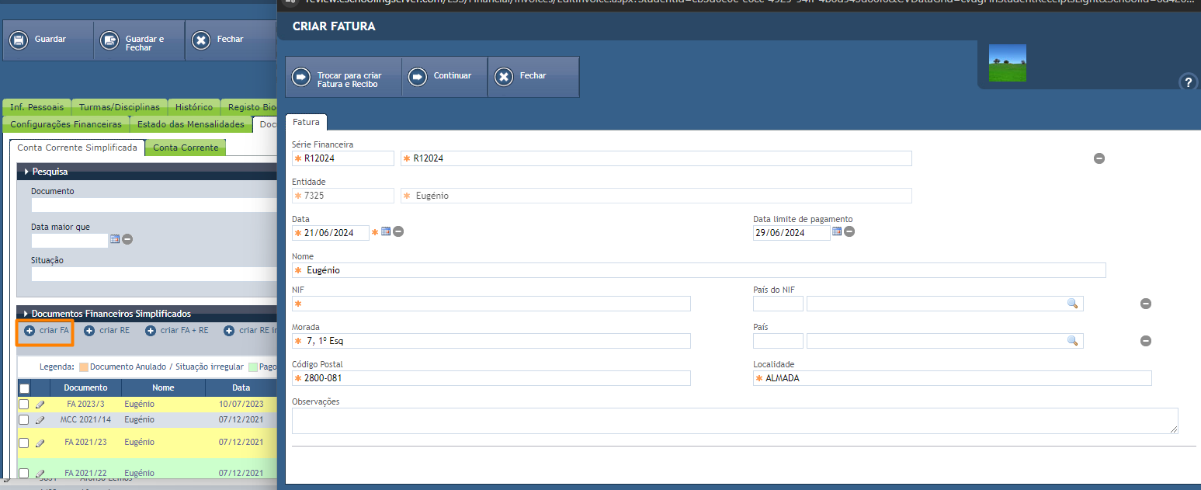Screen dimensions: 1201x490
Task: Open the help question mark icon
Action: point(1188,82)
